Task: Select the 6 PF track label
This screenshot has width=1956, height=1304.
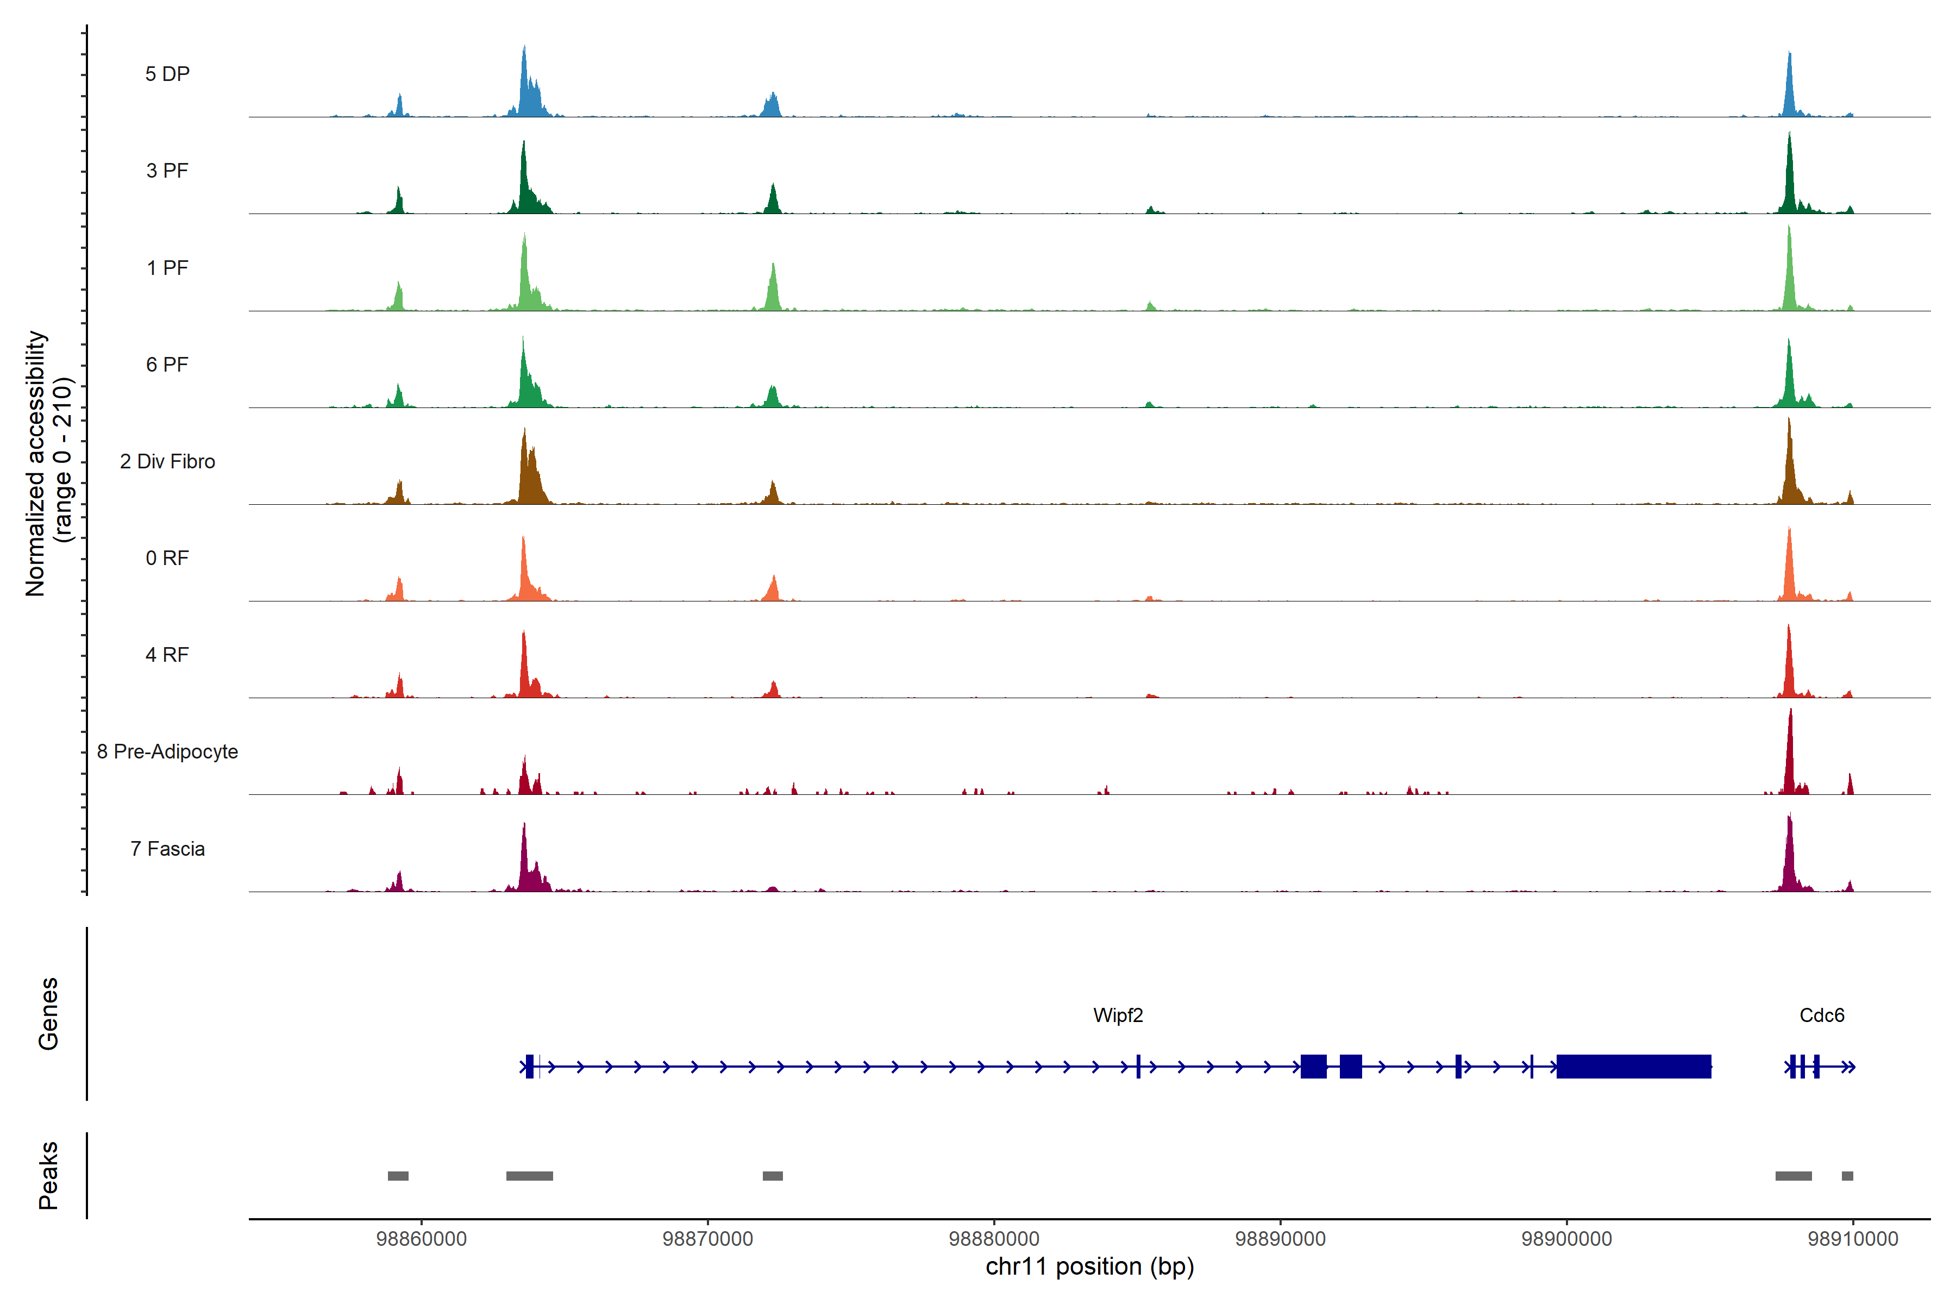Action: 167,364
